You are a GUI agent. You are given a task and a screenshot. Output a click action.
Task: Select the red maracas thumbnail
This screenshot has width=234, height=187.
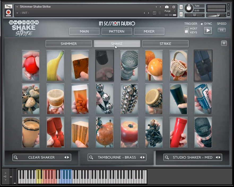(x=55, y=133)
